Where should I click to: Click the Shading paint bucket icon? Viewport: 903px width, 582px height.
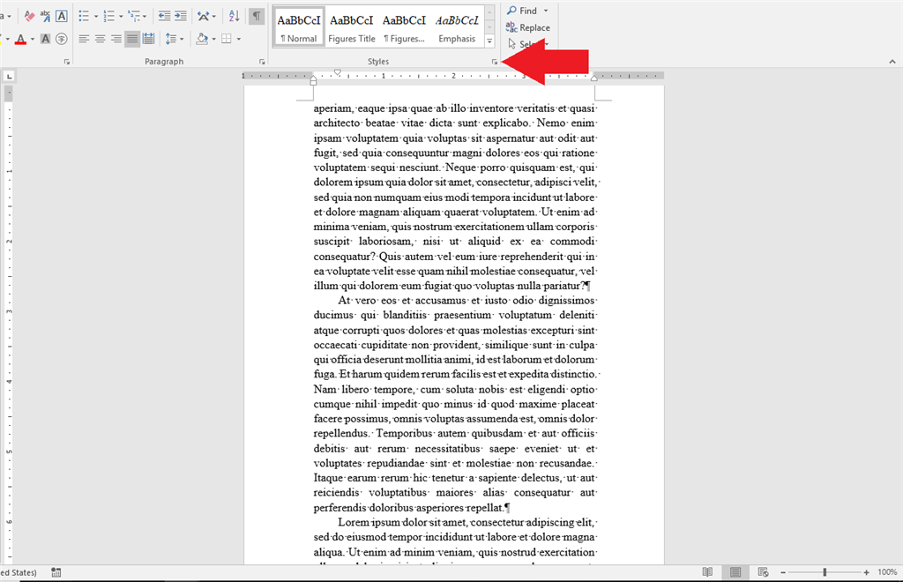coord(201,39)
